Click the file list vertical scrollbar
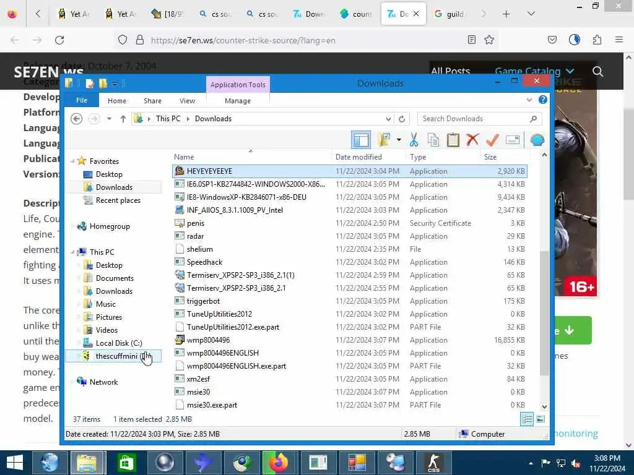The image size is (634, 475). tap(544, 313)
